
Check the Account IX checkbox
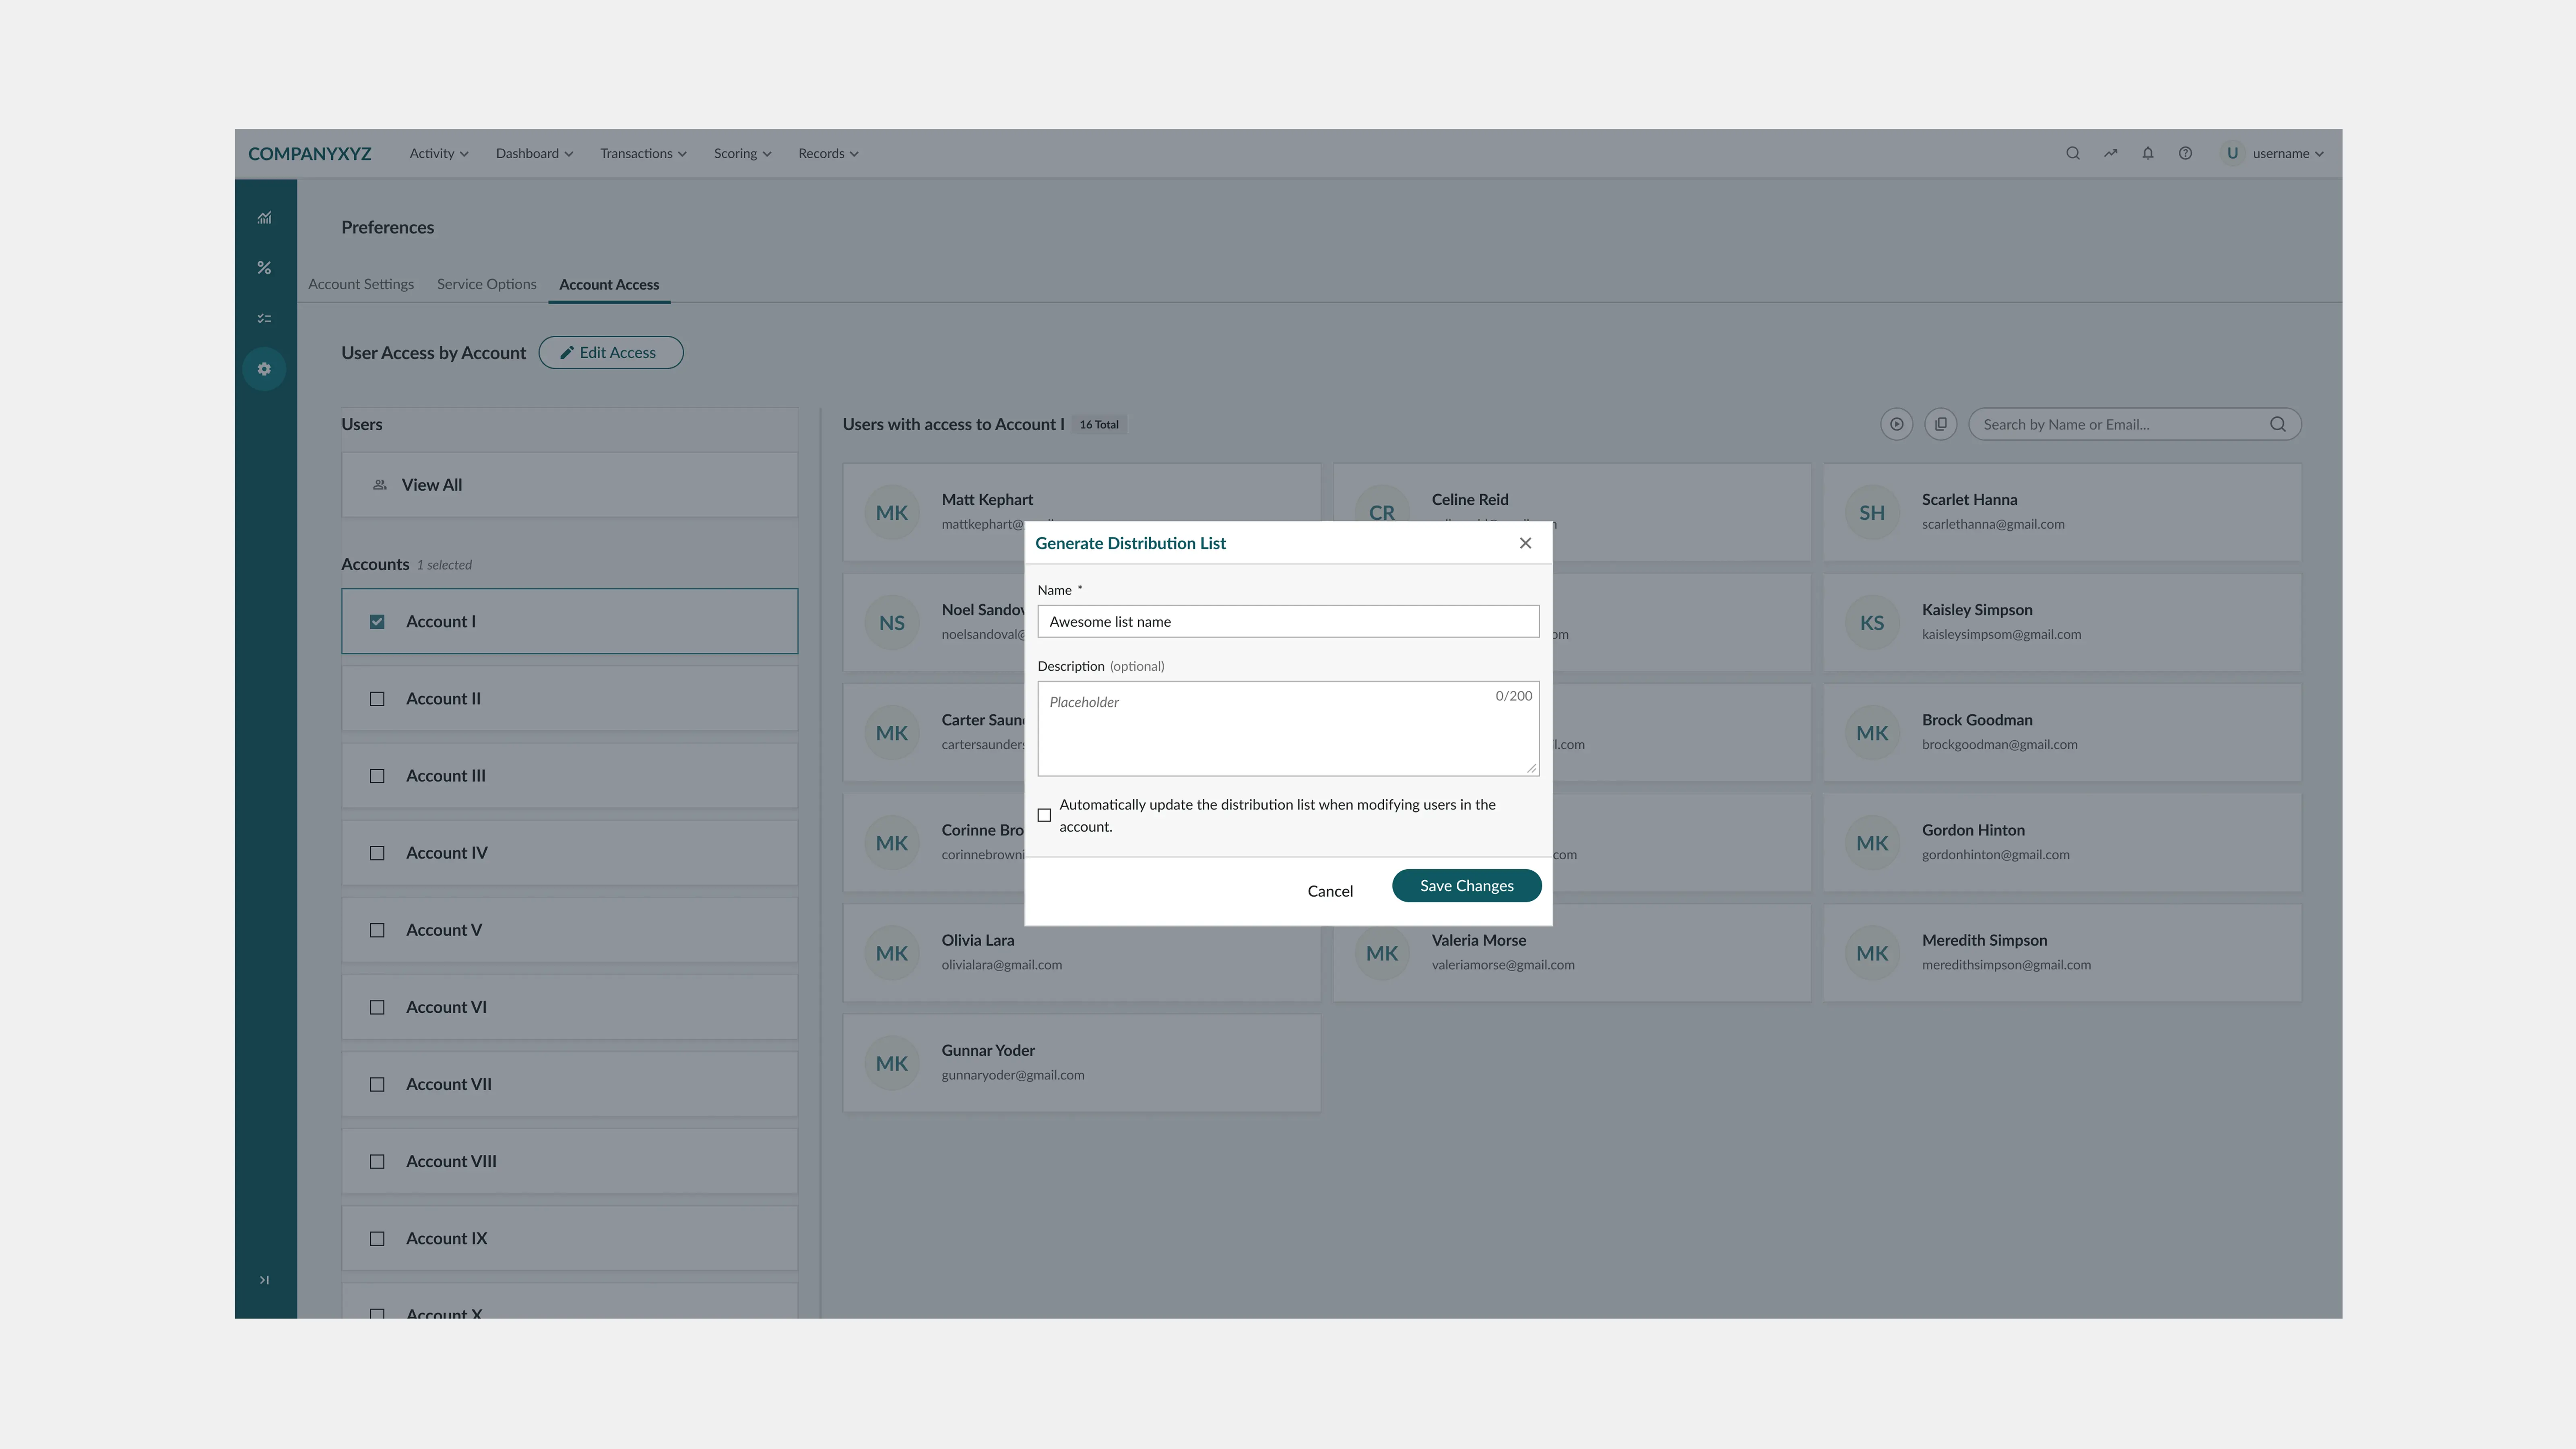(x=377, y=1238)
